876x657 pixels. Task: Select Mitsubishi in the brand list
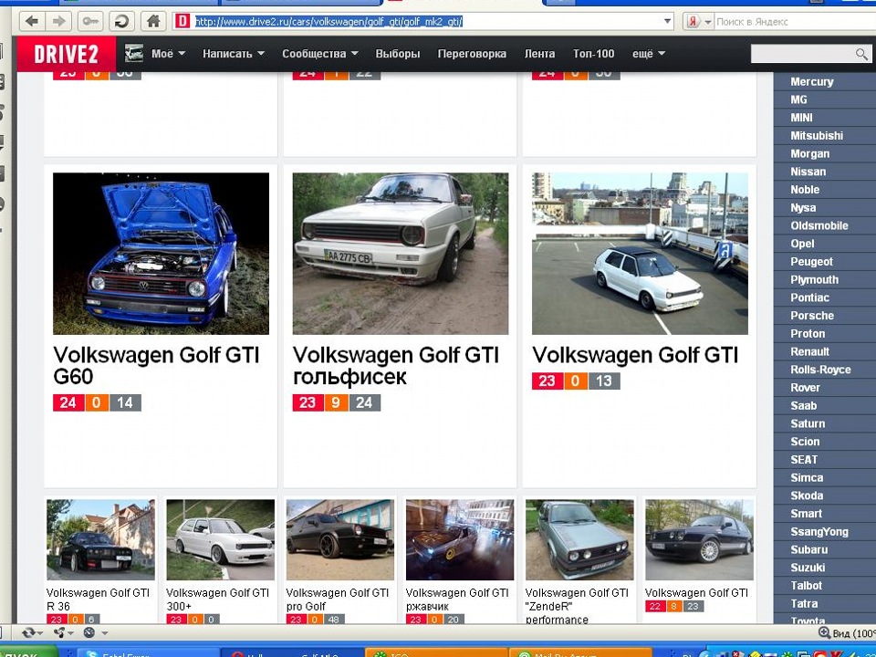click(817, 136)
